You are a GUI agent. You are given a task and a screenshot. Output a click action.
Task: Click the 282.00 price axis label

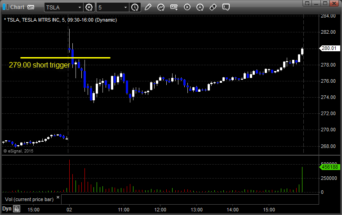click(328, 32)
